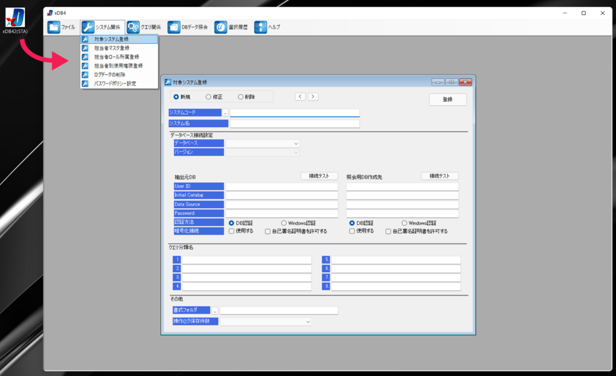616x376 pixels.
Task: Click the クエリ関係 gears icon
Action: 133,27
